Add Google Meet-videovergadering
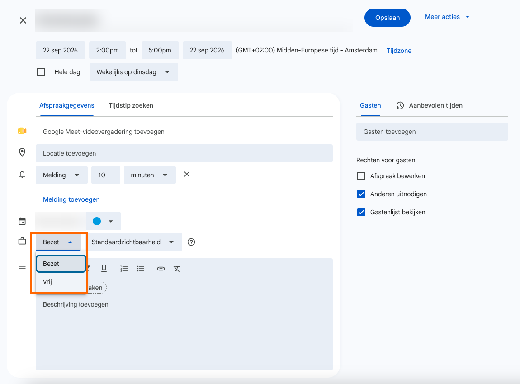 click(104, 132)
